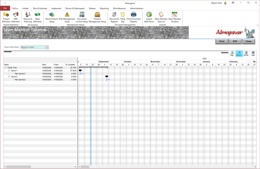Click the 22.70% value for Family Tree

(73, 68)
